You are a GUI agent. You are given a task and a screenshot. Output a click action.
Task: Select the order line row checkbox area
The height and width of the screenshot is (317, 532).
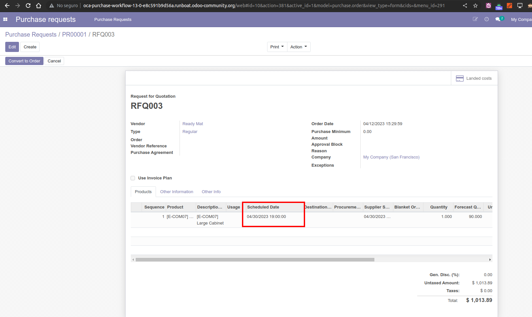[x=136, y=216]
